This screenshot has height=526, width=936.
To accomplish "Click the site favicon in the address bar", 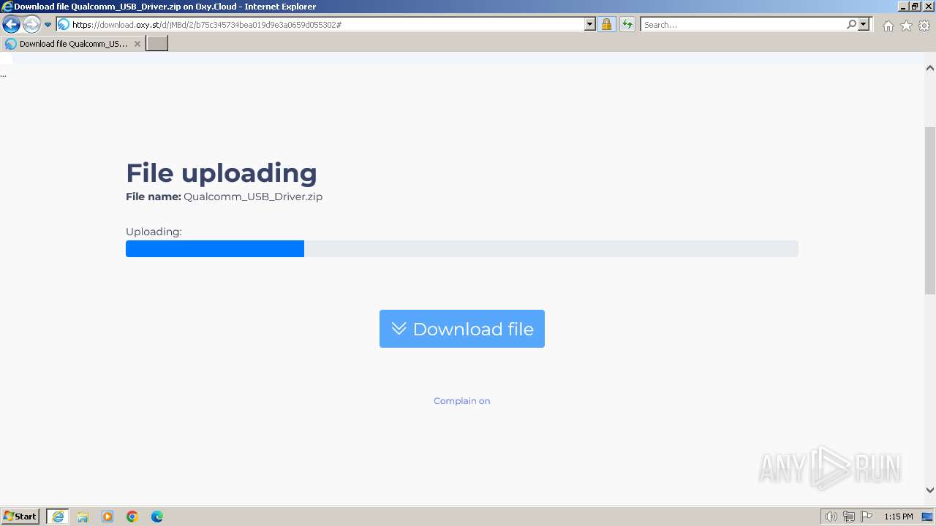I will click(x=64, y=25).
